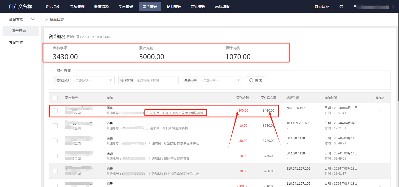
Task: Click the 累计充值 value 5000.00
Action: coord(152,57)
